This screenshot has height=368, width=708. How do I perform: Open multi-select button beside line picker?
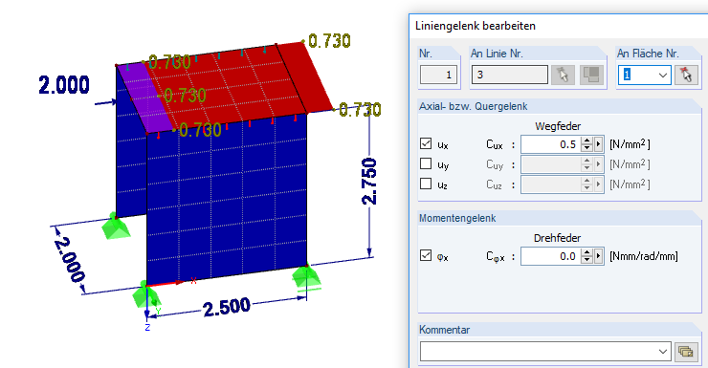coord(591,75)
